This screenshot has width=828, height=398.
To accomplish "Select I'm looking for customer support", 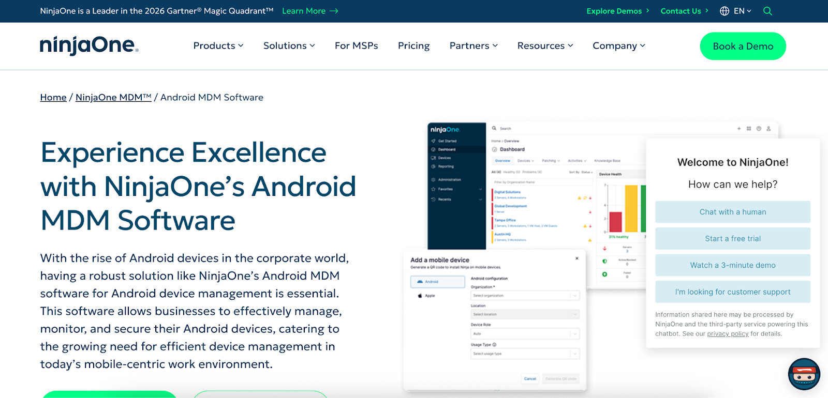I will (x=733, y=292).
